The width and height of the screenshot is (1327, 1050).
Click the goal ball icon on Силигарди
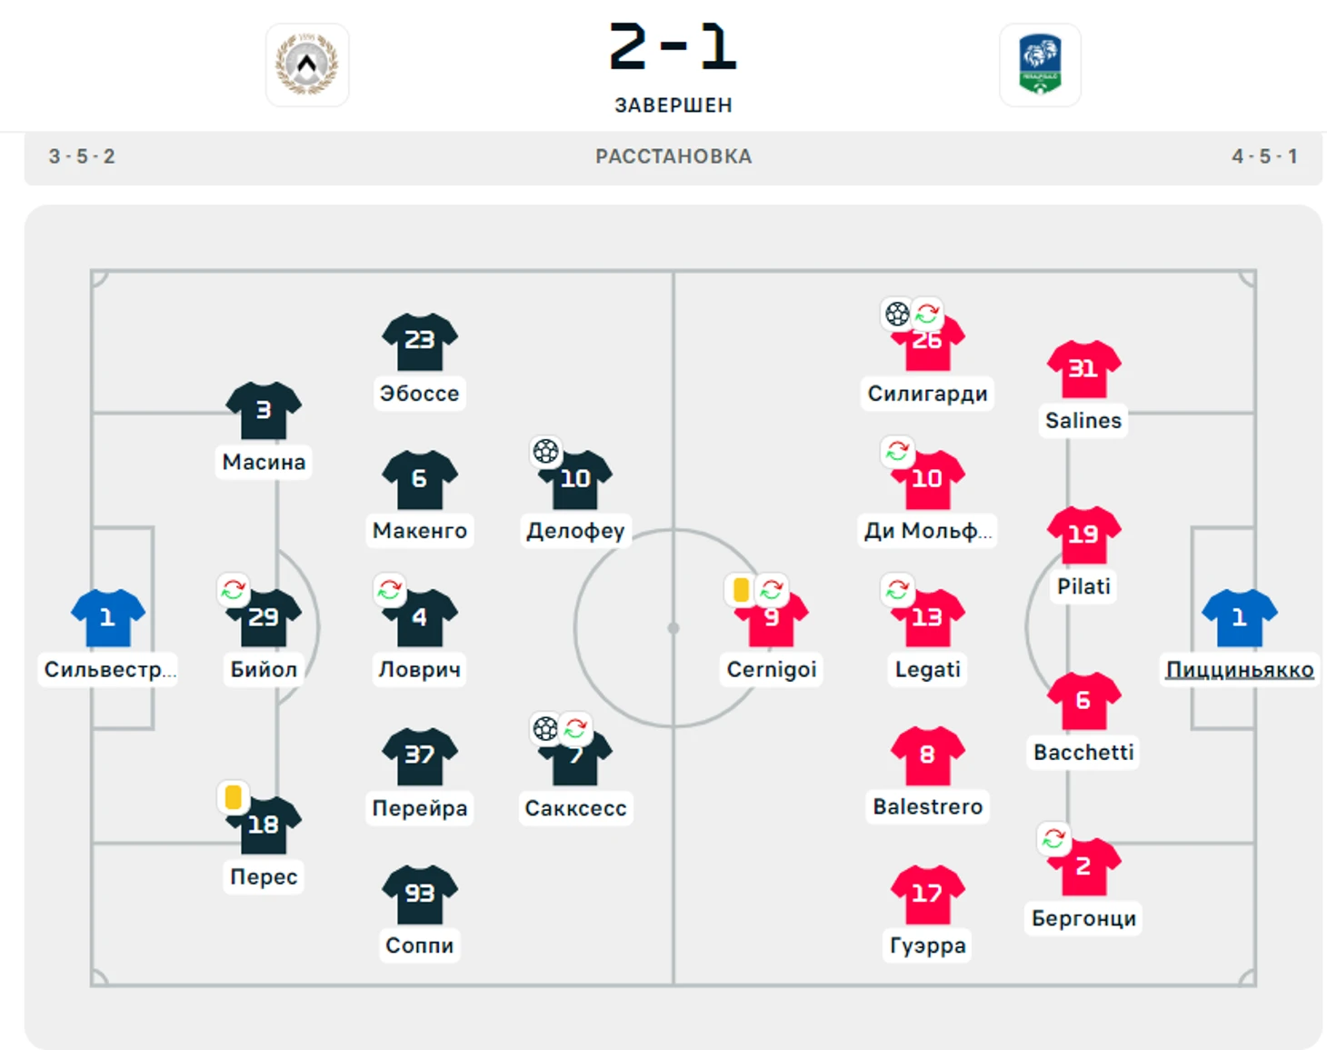[x=897, y=314]
